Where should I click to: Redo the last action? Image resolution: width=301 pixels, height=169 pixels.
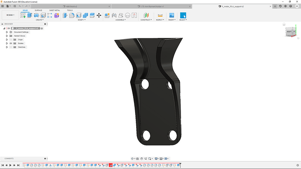[x=26, y=6]
